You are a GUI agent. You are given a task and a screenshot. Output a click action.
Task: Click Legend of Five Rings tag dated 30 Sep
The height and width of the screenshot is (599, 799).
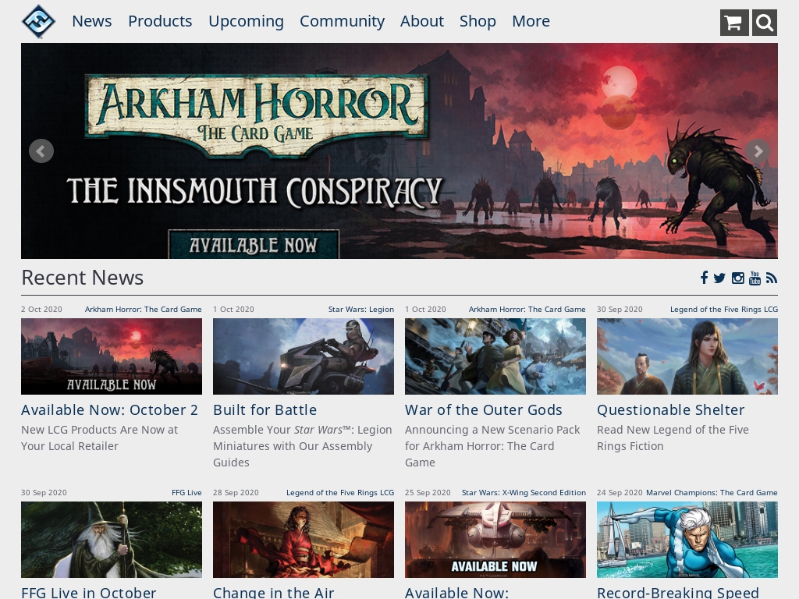[724, 309]
